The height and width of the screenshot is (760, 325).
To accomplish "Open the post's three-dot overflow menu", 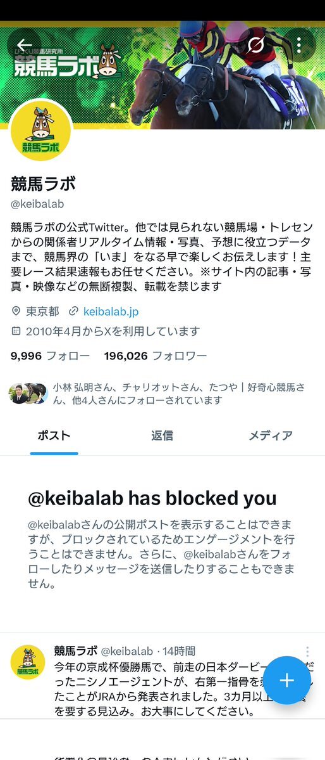I will pos(307,652).
